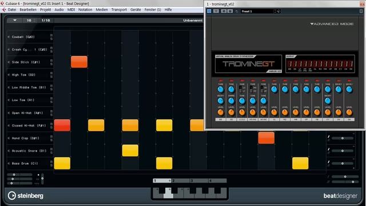Click the preset up/down arrows beside Preset 1
366x206 pixels.
[275, 11]
